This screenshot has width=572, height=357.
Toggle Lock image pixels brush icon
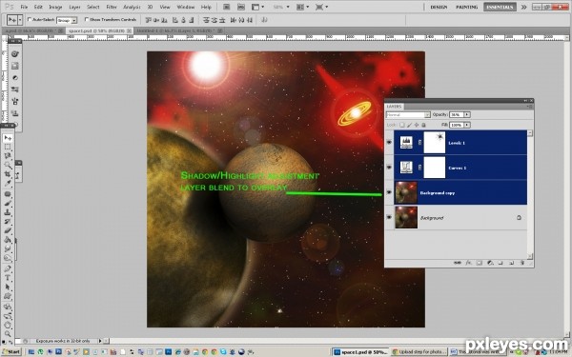pos(409,125)
